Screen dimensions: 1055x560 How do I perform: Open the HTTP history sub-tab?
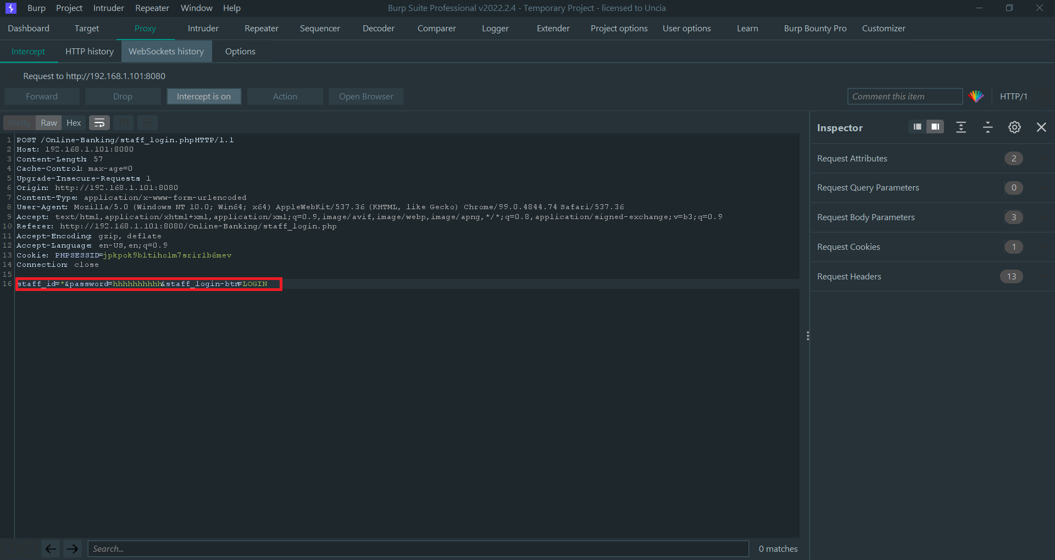coord(90,52)
